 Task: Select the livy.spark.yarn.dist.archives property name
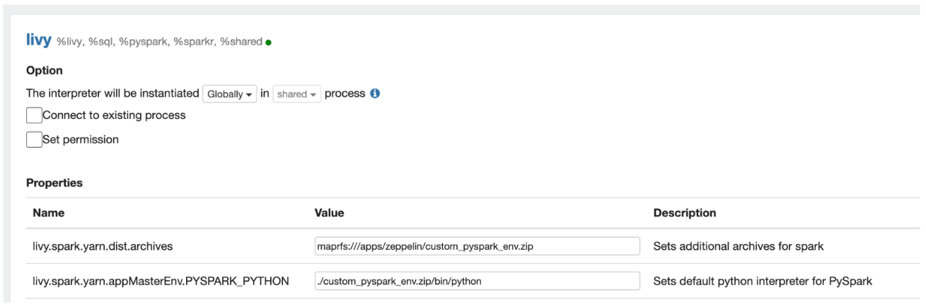[x=104, y=247]
